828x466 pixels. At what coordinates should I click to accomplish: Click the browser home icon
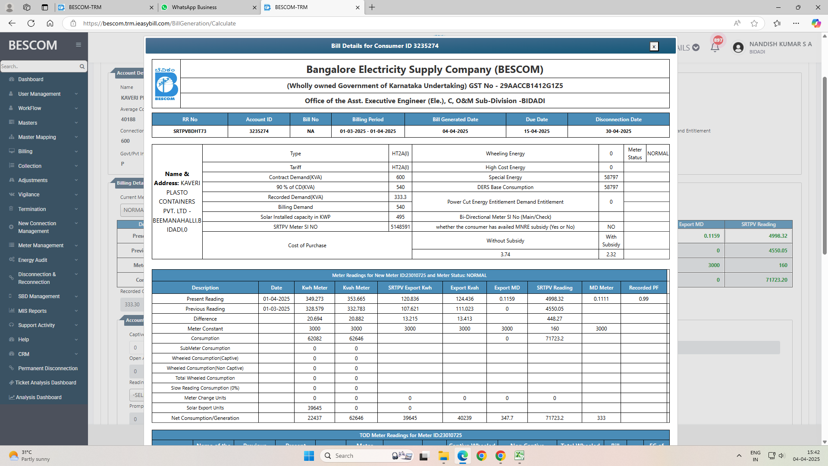pyautogui.click(x=50, y=23)
